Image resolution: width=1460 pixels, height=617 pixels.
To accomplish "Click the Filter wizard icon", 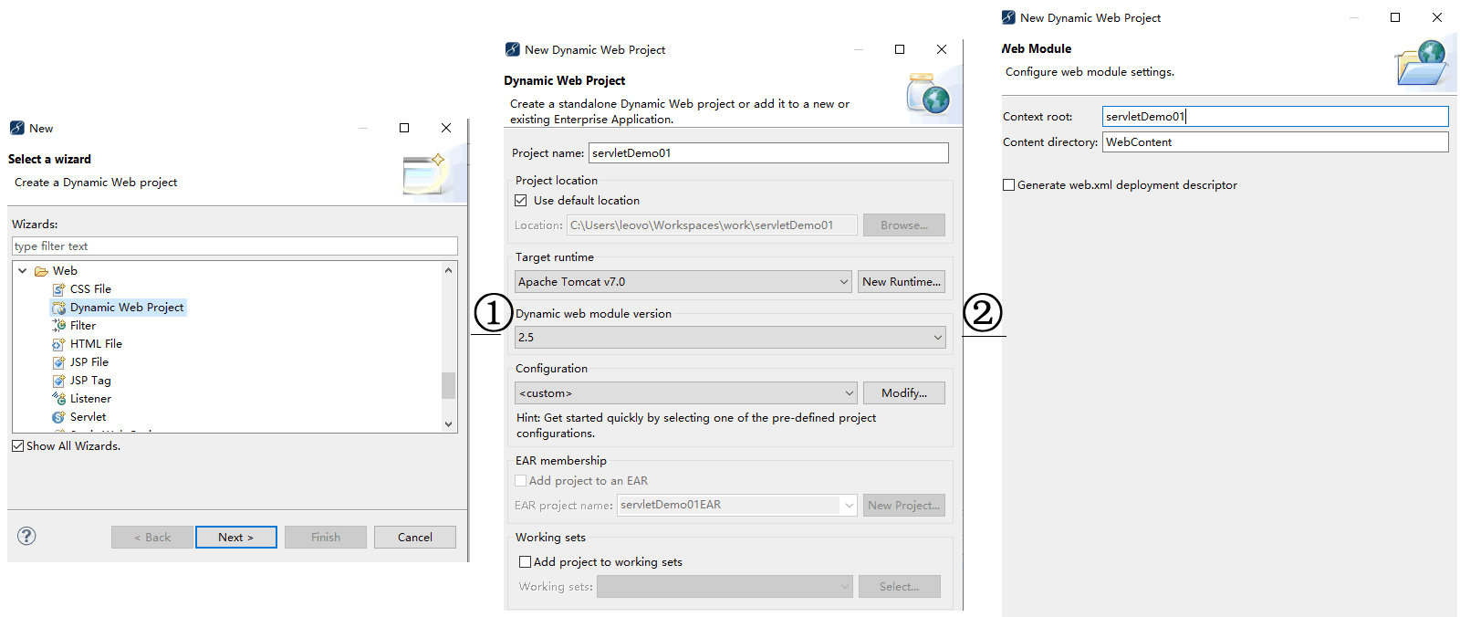I will (x=59, y=326).
